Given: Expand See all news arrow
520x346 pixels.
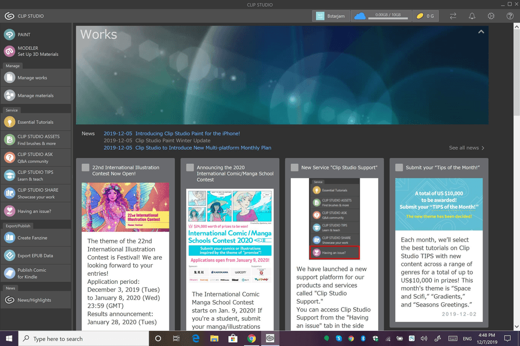Looking at the screenshot, I should [x=466, y=148].
